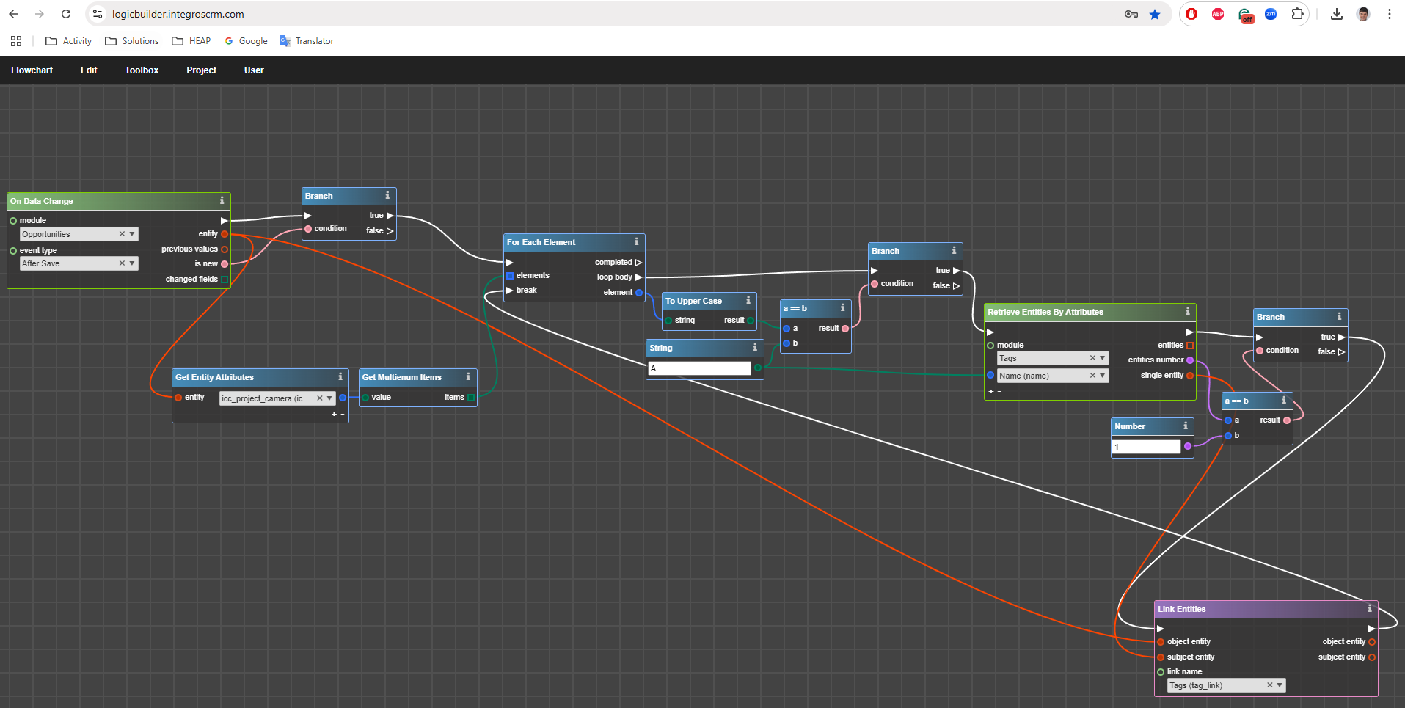Click the single entity output port
The height and width of the screenshot is (708, 1405).
[x=1190, y=376]
